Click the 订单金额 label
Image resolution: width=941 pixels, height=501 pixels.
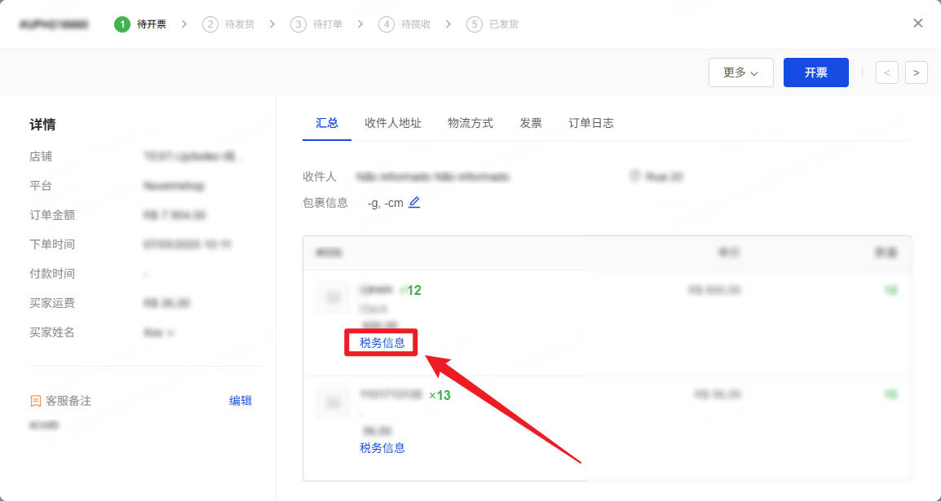52,215
